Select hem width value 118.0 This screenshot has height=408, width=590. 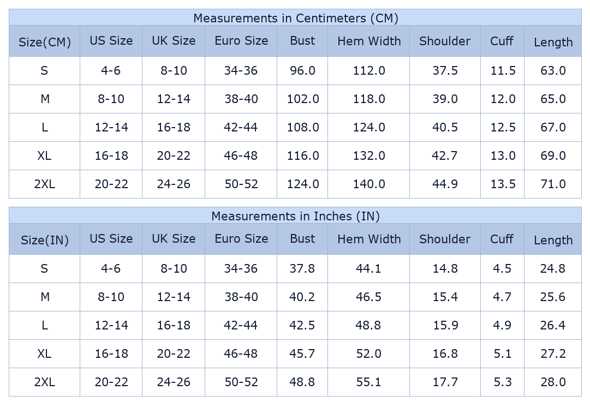pyautogui.click(x=369, y=99)
